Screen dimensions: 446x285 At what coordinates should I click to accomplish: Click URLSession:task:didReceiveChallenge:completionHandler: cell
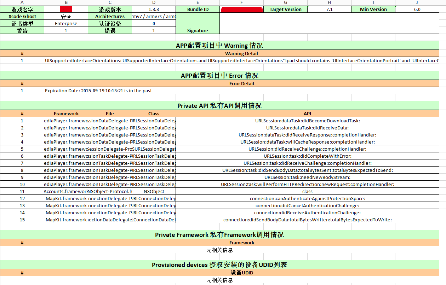coord(307,163)
